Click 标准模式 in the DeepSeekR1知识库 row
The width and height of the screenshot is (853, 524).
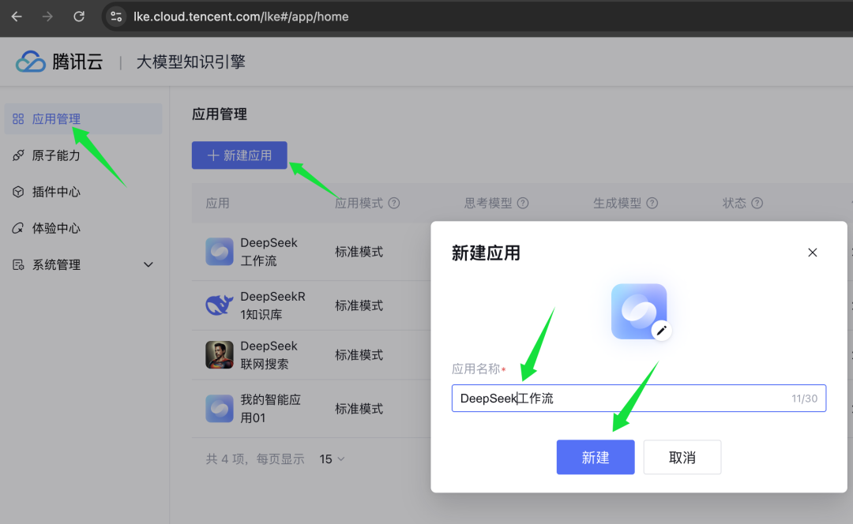pyautogui.click(x=359, y=305)
